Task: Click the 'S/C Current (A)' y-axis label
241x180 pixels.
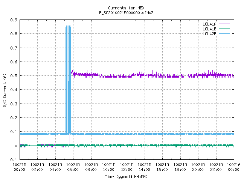Action: click(5, 90)
